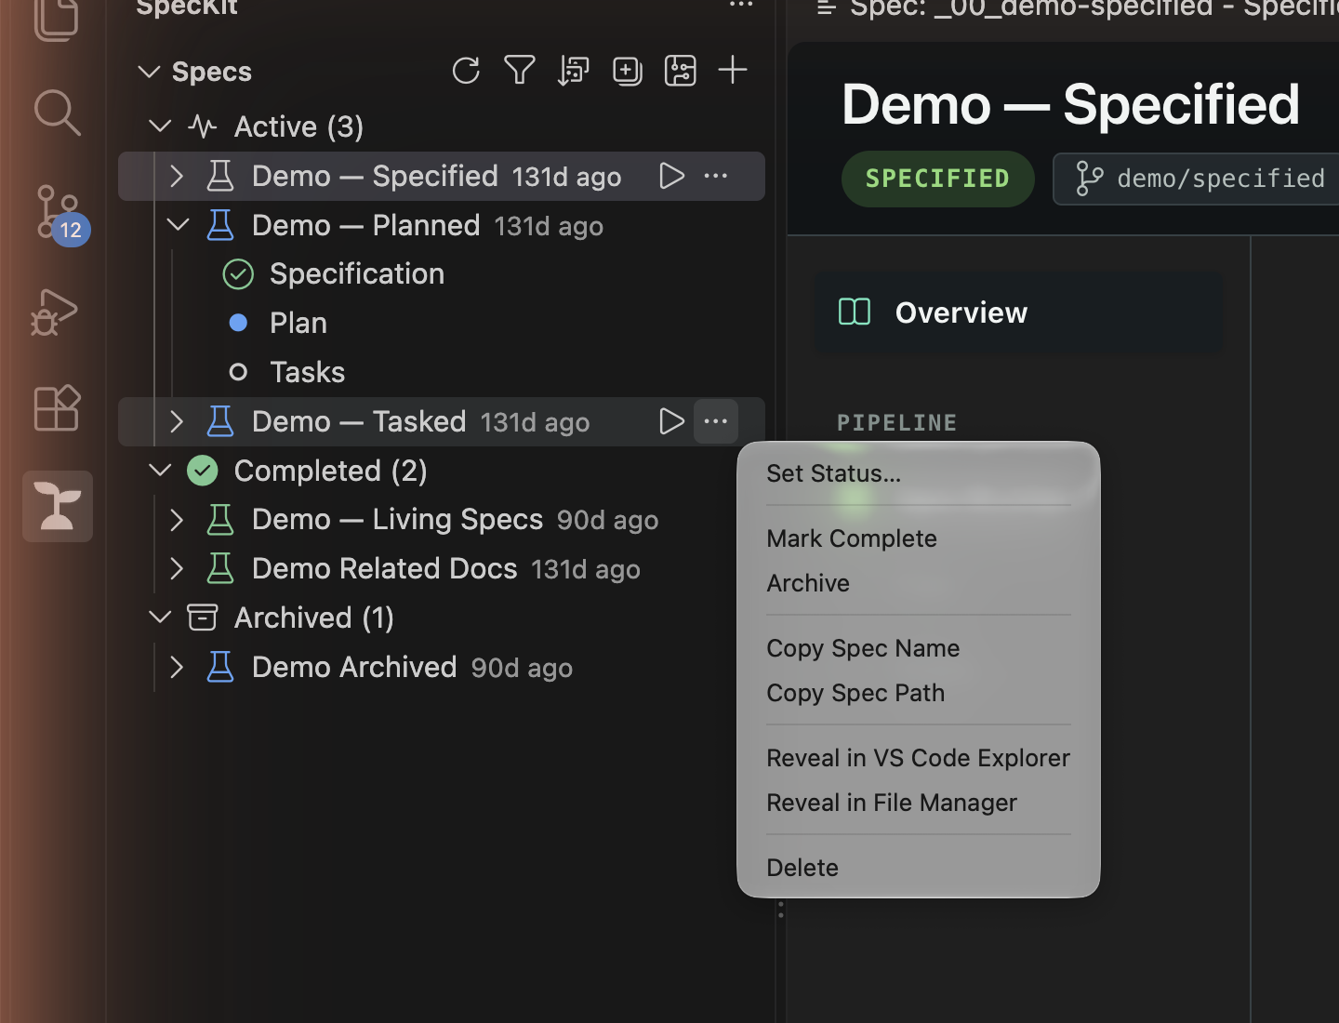This screenshot has width=1339, height=1023.
Task: Open the Overview section in spec view
Action: (1019, 312)
